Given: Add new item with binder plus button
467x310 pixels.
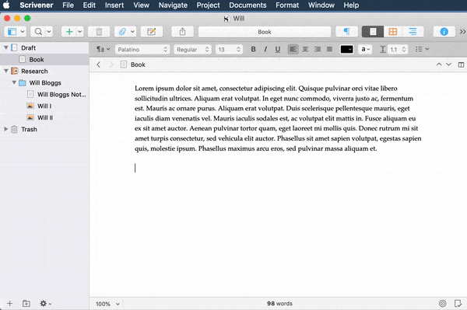Looking at the screenshot, I should [x=10, y=304].
